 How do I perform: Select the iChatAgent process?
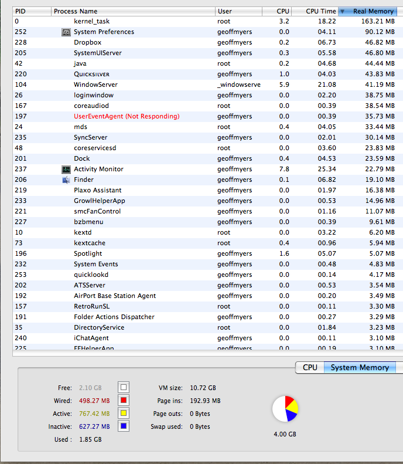coord(91,338)
